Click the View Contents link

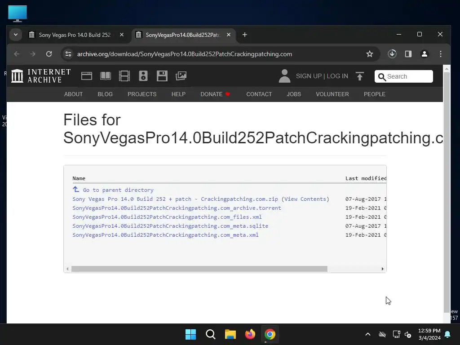305,199
